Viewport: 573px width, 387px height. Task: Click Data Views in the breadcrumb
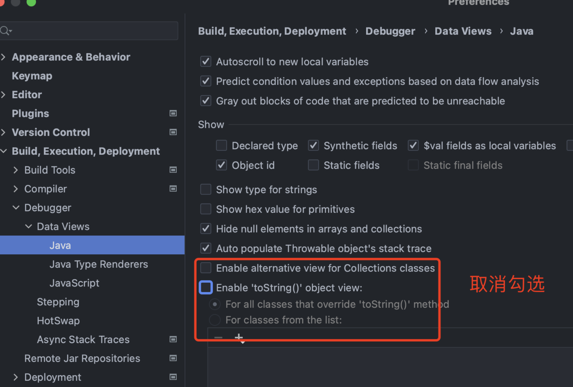463,31
